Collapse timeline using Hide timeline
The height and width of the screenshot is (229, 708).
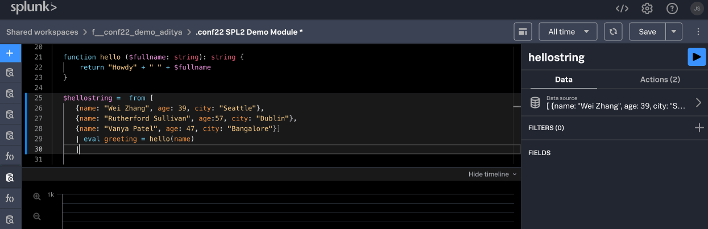coord(492,174)
